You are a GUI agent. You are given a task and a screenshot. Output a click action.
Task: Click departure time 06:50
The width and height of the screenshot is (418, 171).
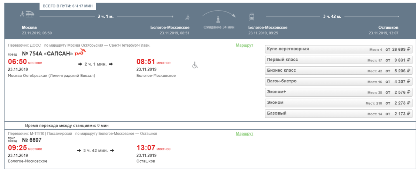click(17, 62)
